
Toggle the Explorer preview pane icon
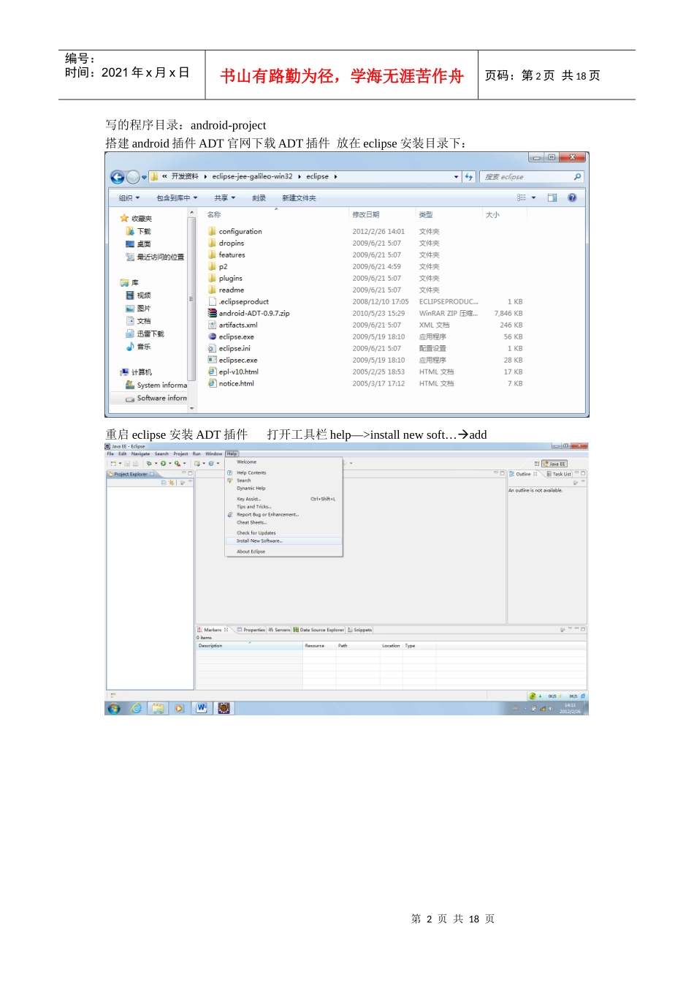coord(552,197)
